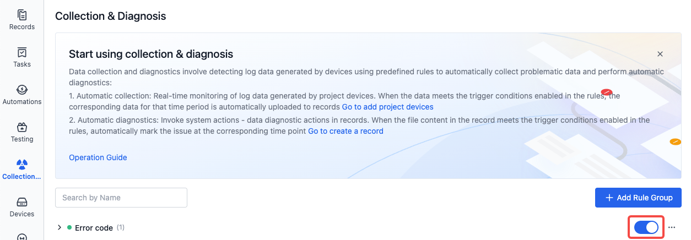Dismiss the Start using collection banner

(x=660, y=54)
